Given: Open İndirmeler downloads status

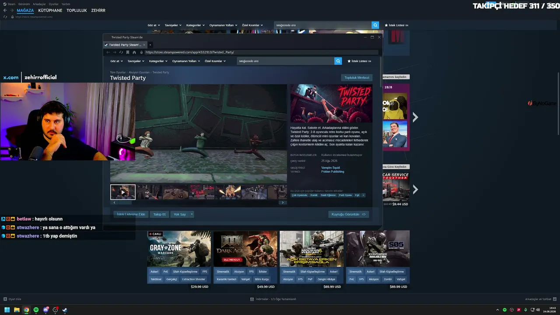Looking at the screenshot, I should pos(273,299).
